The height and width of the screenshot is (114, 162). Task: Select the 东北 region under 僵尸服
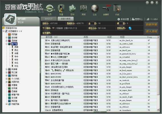point(16,66)
